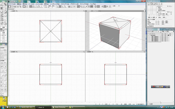This screenshot has height=109, width=175.
Task: Click the magnifier icon of the 右面図 viewport
Action: pyautogui.click(x=144, y=52)
